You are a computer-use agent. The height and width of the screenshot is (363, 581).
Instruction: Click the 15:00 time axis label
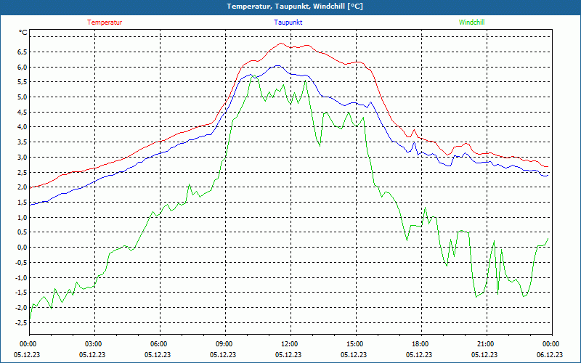354,344
